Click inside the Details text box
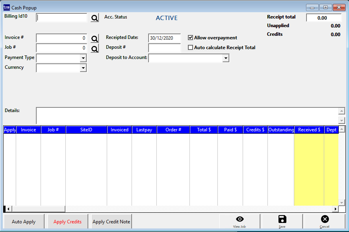Viewport: 349px width, 232px height. click(185, 116)
